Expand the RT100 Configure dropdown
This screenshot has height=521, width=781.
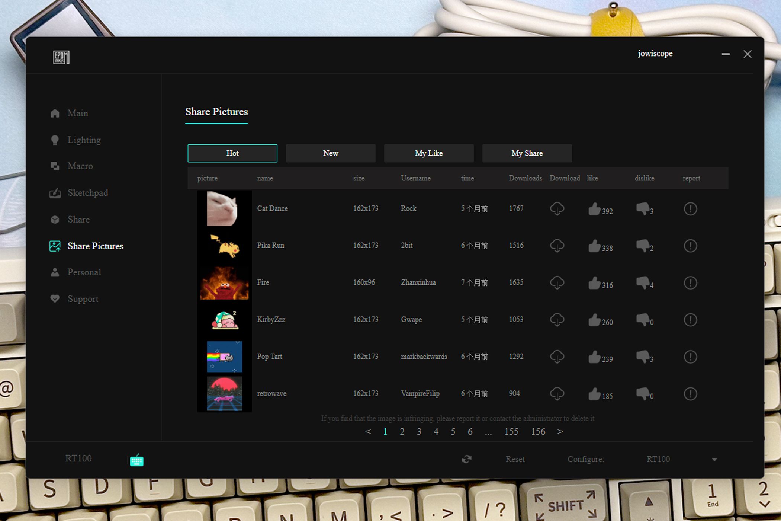click(x=714, y=460)
